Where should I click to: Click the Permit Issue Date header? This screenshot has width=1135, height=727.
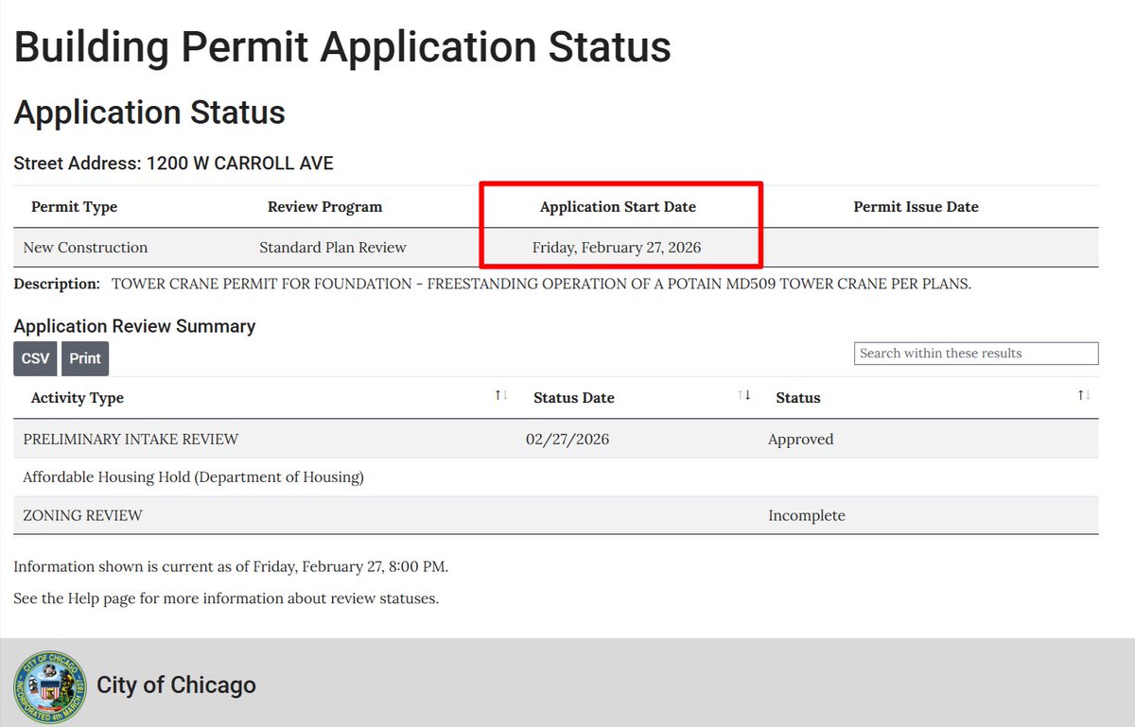917,207
